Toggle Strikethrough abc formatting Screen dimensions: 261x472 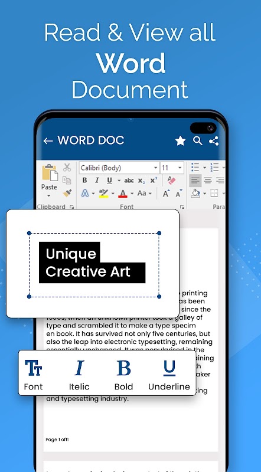[129, 181]
